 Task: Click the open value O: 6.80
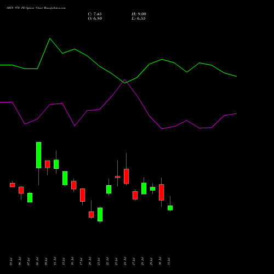[x=95, y=19]
